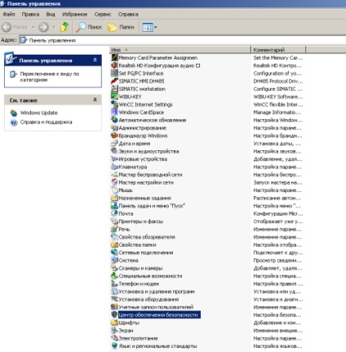Select the Set PG/PC Interface icon
The width and height of the screenshot is (346, 352).
(114, 73)
